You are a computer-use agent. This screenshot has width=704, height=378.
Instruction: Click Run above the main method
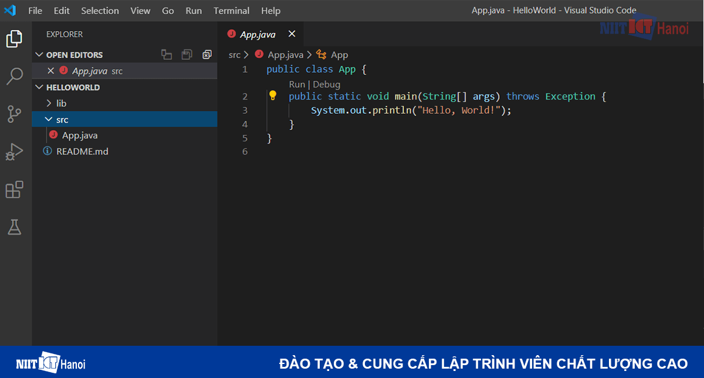[297, 84]
